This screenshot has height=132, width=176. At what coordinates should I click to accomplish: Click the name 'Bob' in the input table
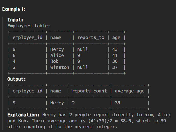coord(54,61)
